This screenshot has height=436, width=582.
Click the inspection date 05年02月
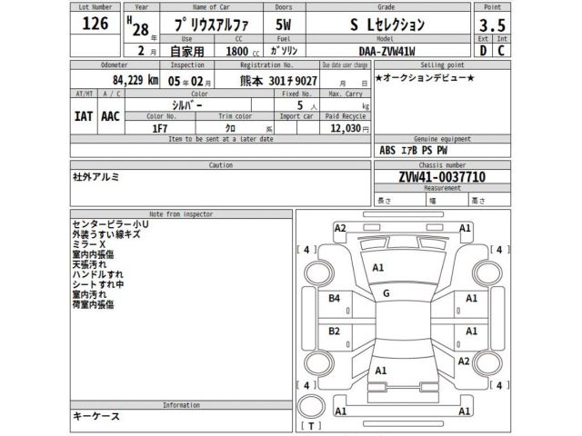(x=189, y=81)
